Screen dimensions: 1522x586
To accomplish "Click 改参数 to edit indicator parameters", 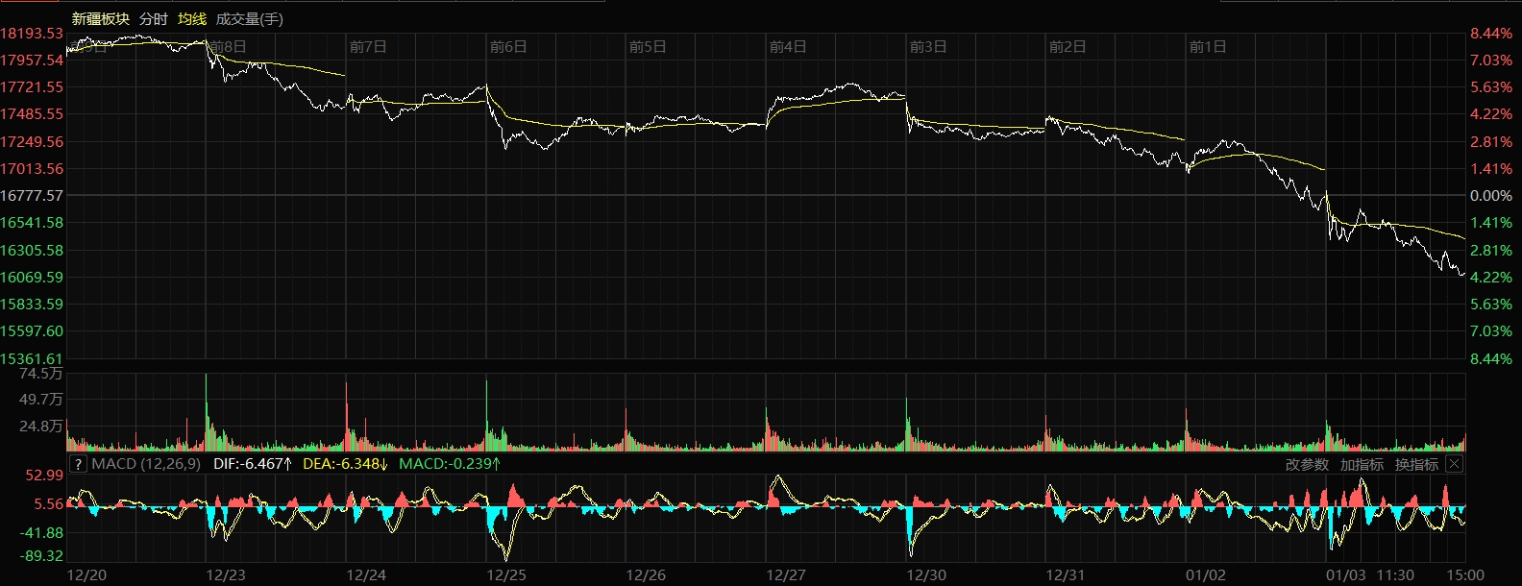I will (1307, 464).
